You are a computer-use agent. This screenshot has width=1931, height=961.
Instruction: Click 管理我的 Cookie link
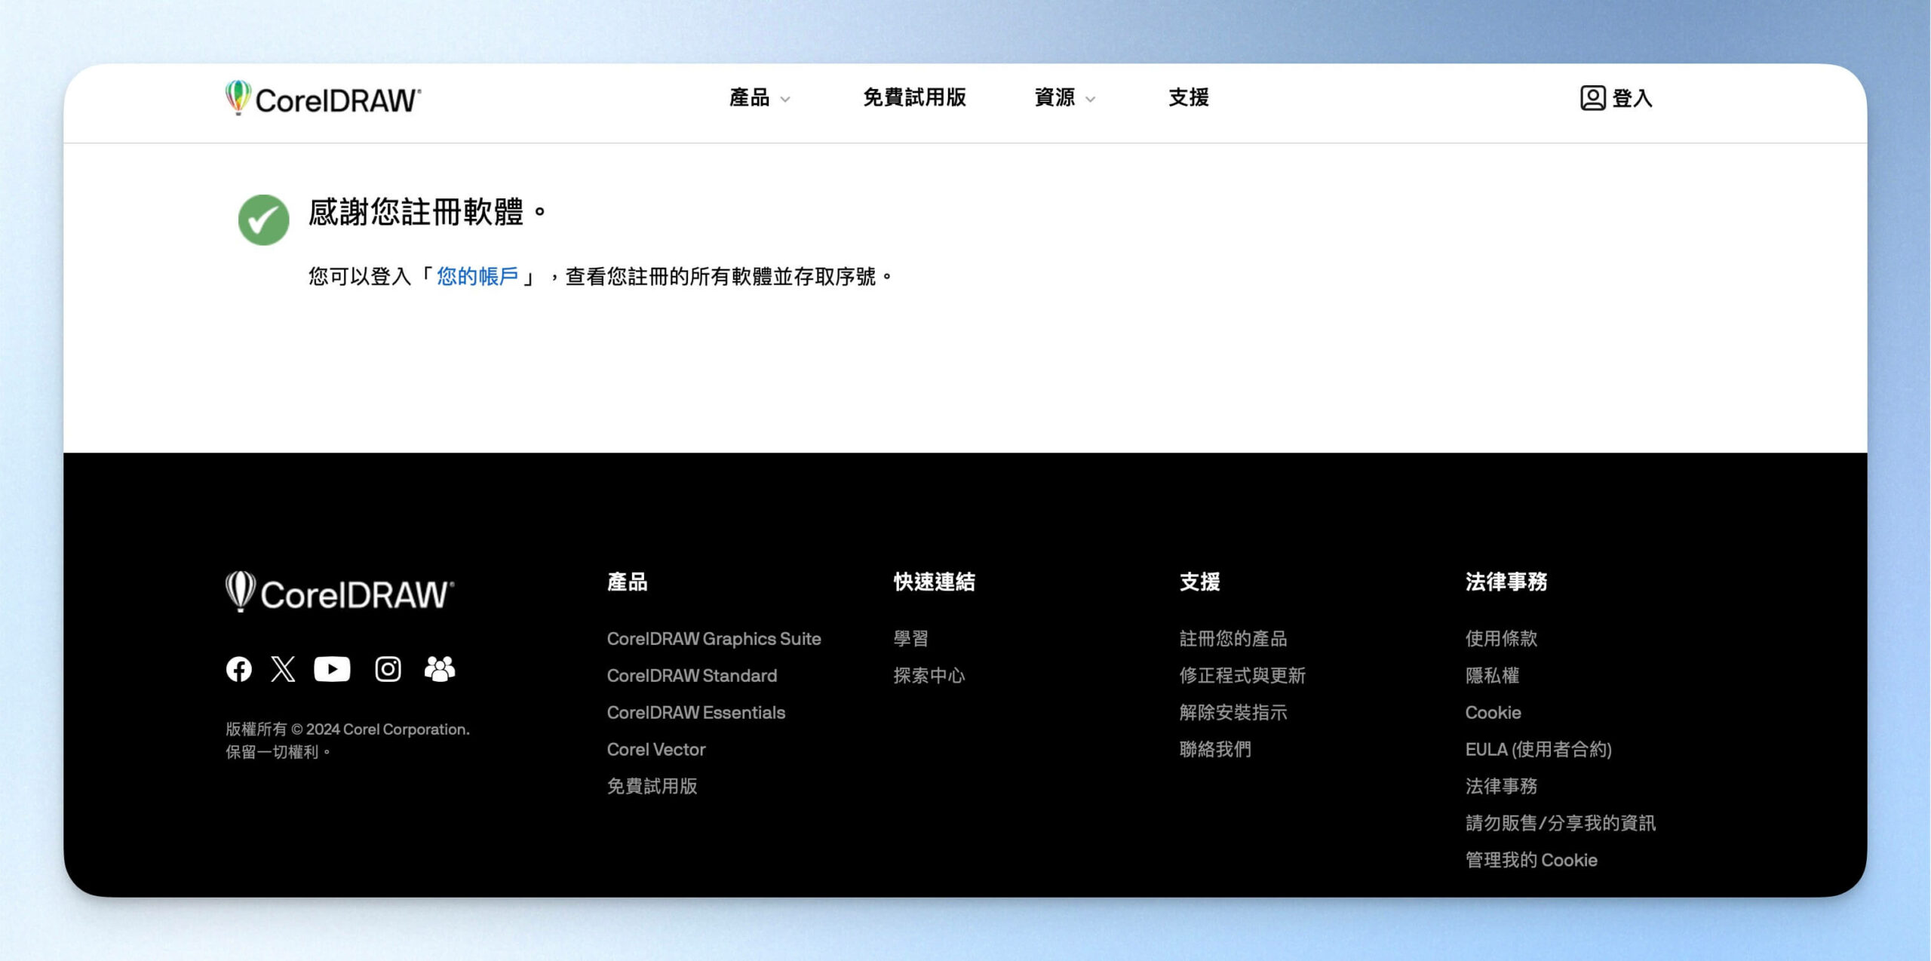(1531, 861)
